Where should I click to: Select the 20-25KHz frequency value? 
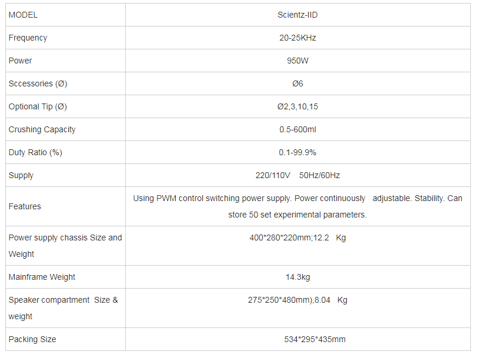click(297, 38)
